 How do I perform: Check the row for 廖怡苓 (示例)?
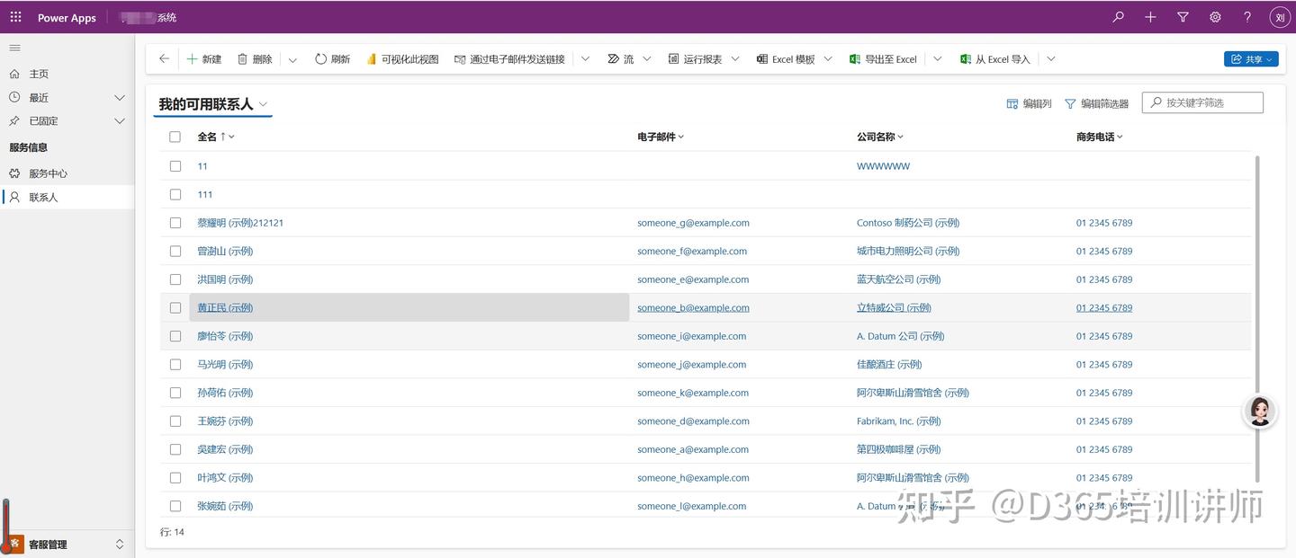point(175,336)
